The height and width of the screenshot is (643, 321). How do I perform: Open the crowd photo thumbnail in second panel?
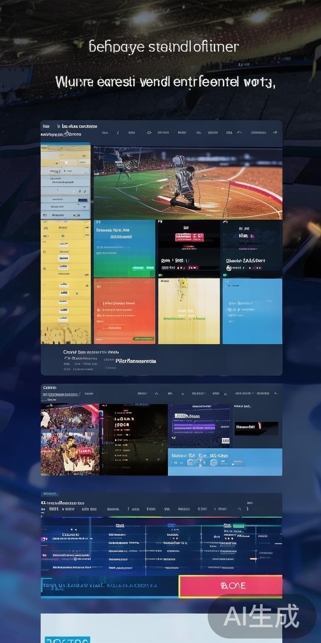(70, 440)
